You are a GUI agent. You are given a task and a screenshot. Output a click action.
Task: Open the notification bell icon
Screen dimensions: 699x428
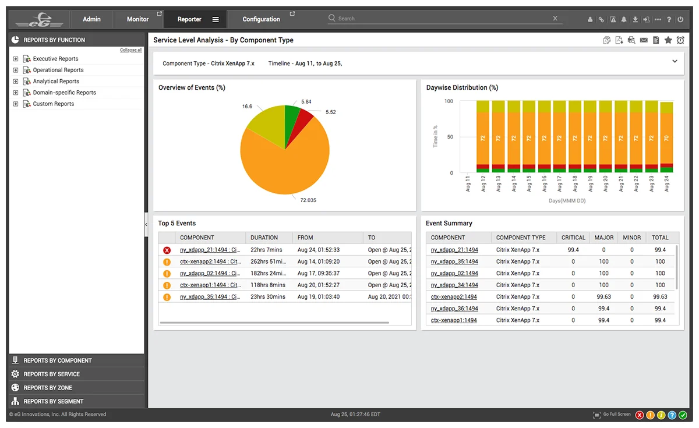click(x=624, y=19)
